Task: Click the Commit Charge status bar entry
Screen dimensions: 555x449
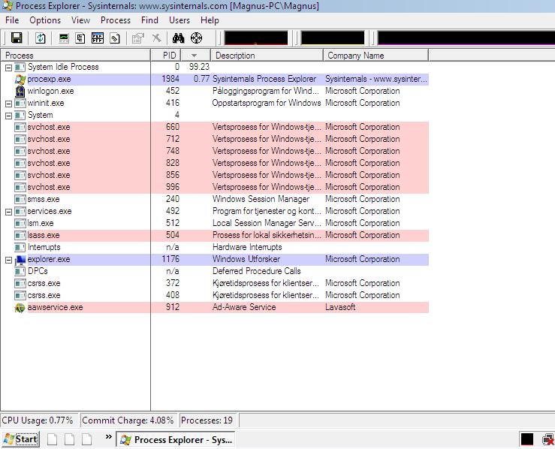Action: [x=128, y=420]
